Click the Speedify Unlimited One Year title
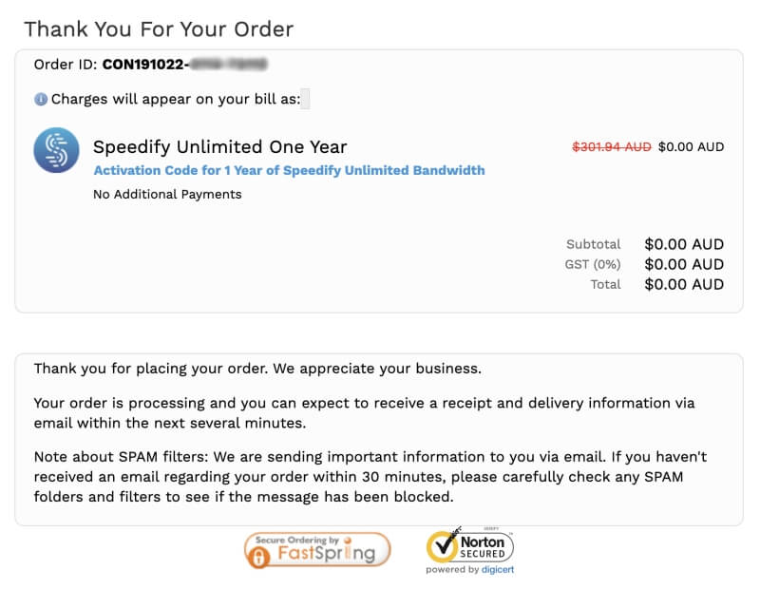 pyautogui.click(x=220, y=147)
